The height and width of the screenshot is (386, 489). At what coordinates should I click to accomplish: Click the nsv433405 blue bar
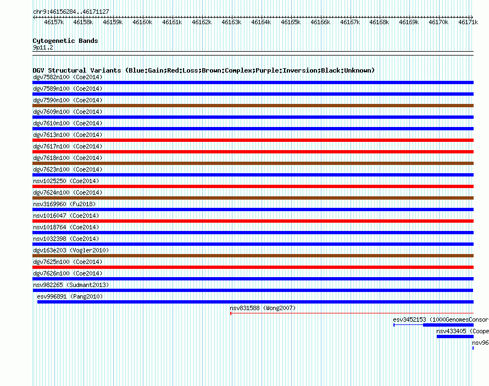click(455, 337)
